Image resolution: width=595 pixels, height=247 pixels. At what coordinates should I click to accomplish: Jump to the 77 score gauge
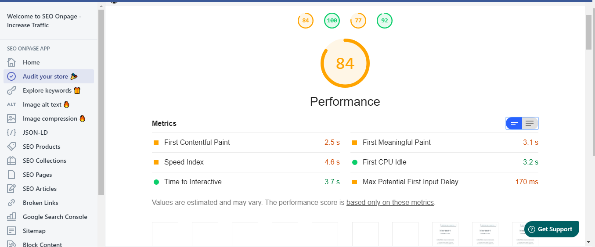point(358,21)
